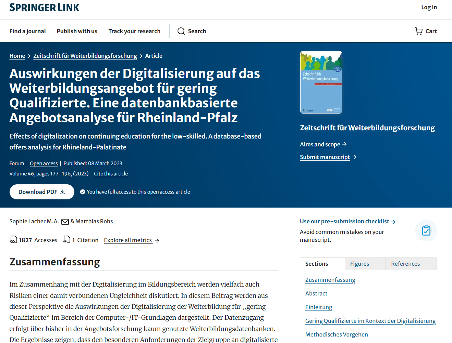Open the Cite this article link
Image resolution: width=452 pixels, height=343 pixels.
coord(111,174)
